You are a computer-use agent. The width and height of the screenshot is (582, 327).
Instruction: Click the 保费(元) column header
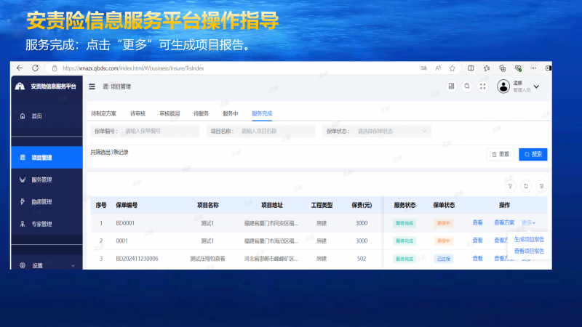(x=362, y=205)
